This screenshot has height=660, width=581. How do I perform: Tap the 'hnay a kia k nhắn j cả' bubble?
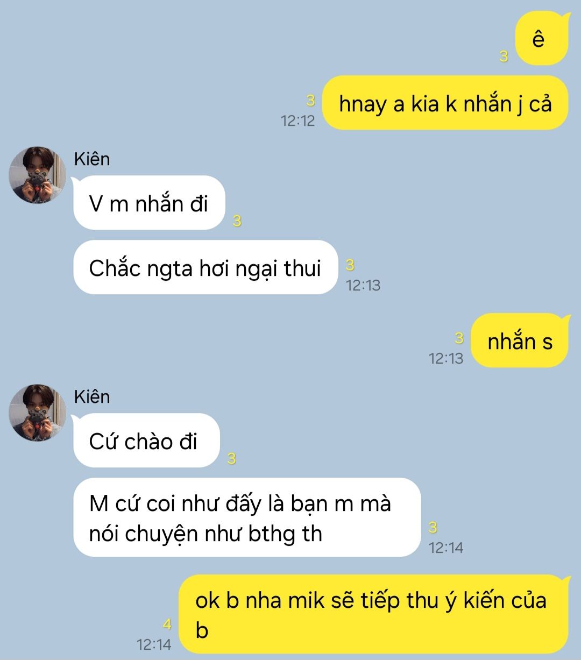point(445,103)
